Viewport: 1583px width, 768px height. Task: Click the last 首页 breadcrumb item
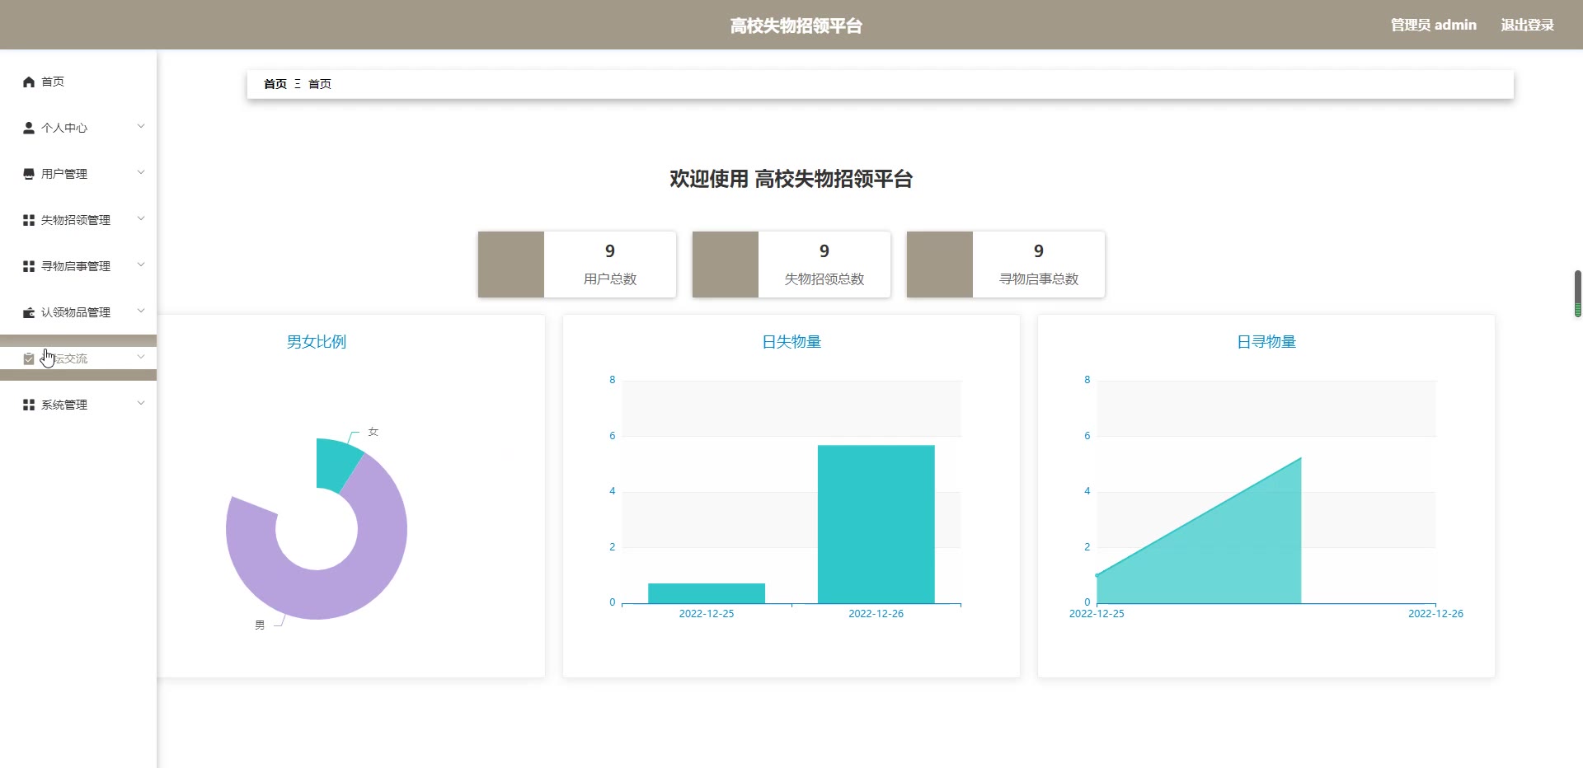320,84
